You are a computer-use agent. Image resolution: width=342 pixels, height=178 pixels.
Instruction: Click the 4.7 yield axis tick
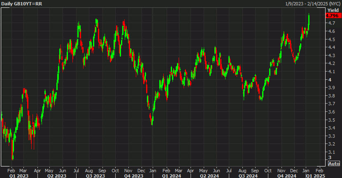click(332, 23)
